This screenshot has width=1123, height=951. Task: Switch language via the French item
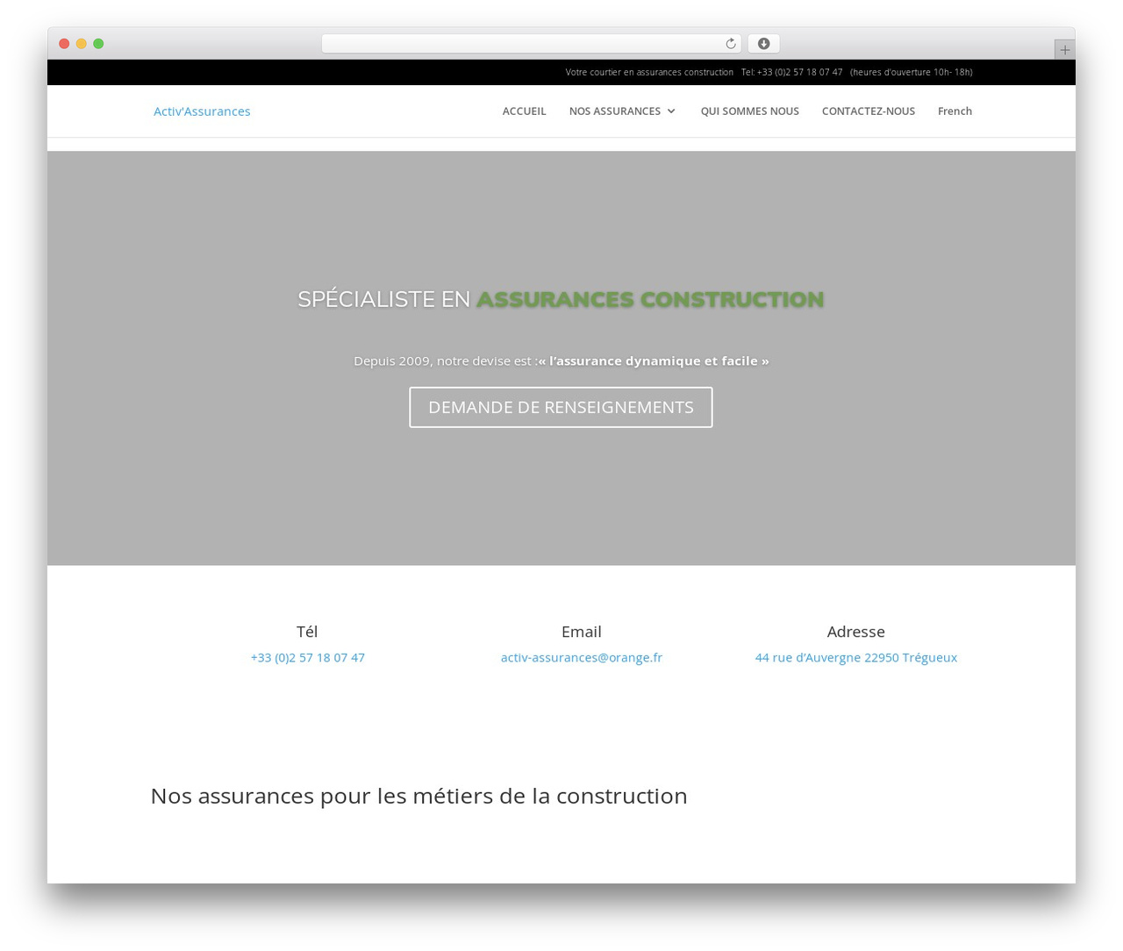coord(955,111)
